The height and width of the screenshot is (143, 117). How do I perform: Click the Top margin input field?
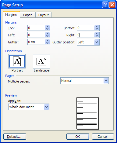tap(36, 28)
